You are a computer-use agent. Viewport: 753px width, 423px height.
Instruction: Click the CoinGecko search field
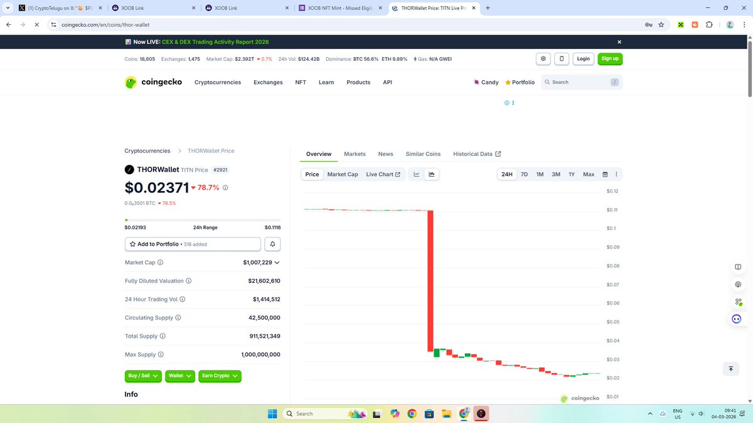tap(582, 82)
